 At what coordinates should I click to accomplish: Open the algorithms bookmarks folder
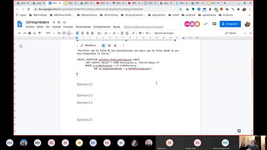coord(157,15)
